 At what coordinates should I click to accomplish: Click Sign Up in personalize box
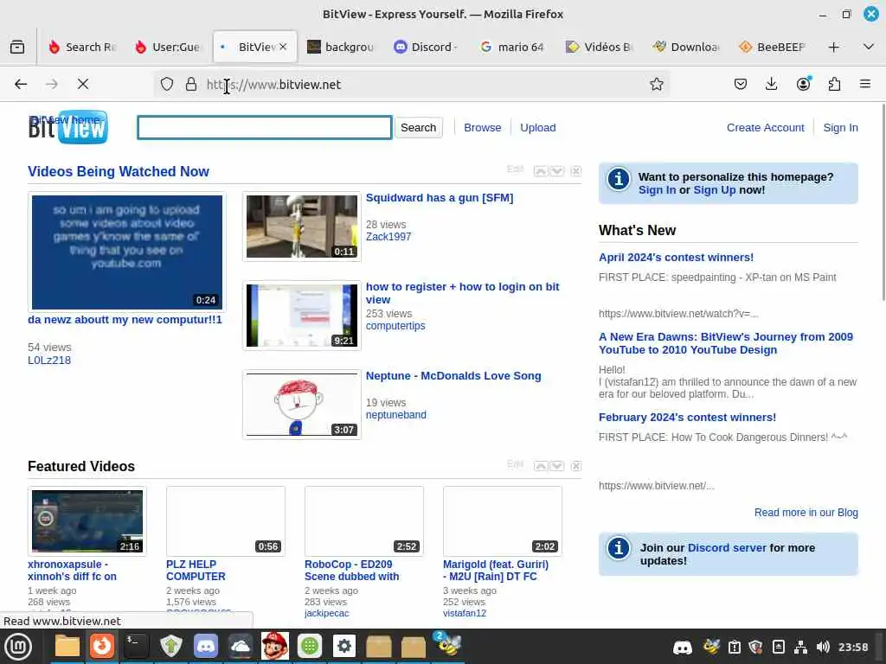click(x=714, y=190)
